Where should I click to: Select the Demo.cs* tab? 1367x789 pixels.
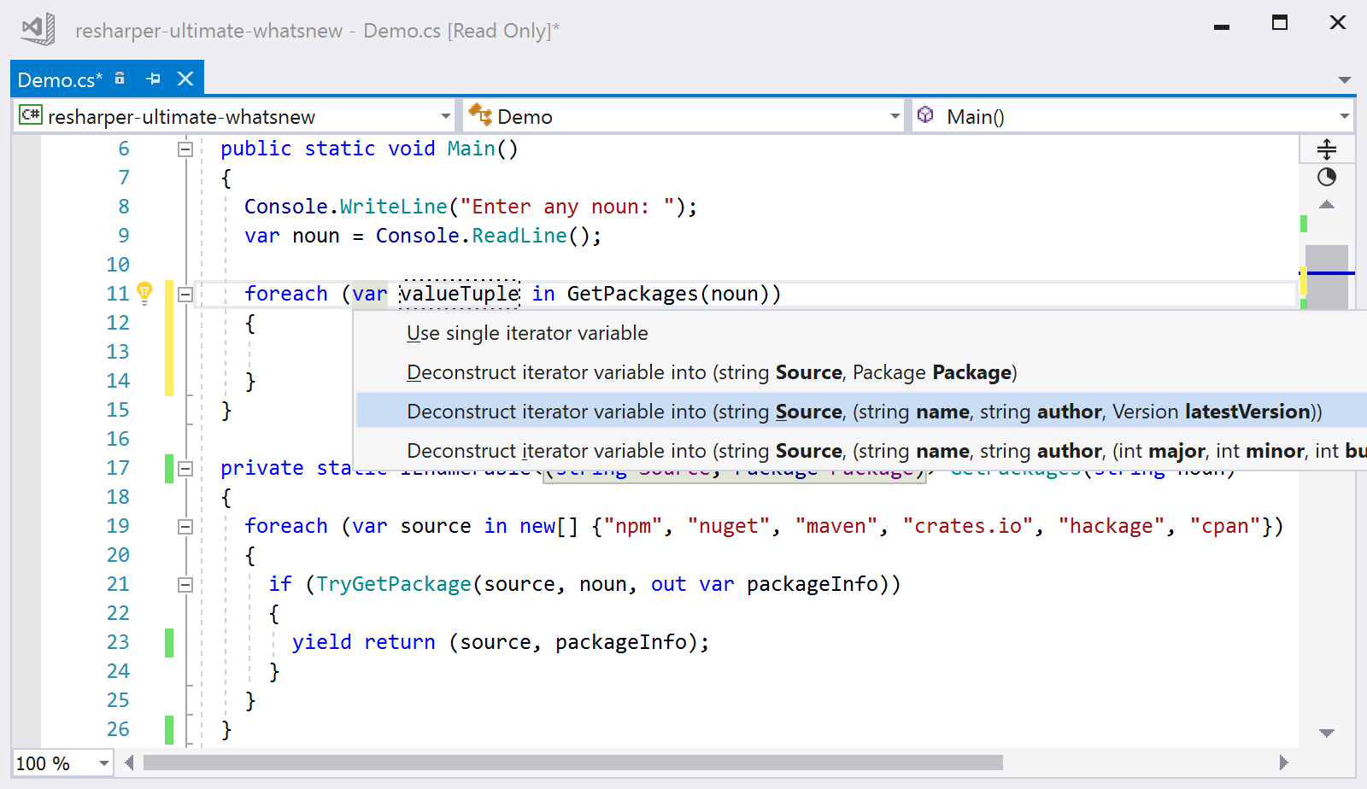tap(60, 79)
